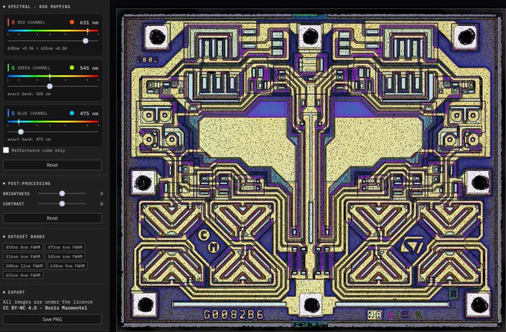Save the image with Save PNG
506x332 pixels.
pyautogui.click(x=52, y=319)
